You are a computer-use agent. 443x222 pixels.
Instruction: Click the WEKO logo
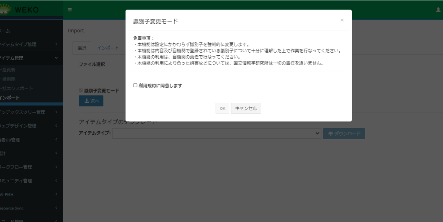[22, 10]
